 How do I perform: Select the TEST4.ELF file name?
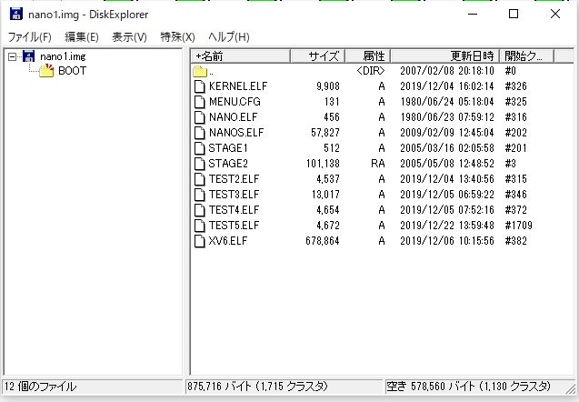pos(234,210)
